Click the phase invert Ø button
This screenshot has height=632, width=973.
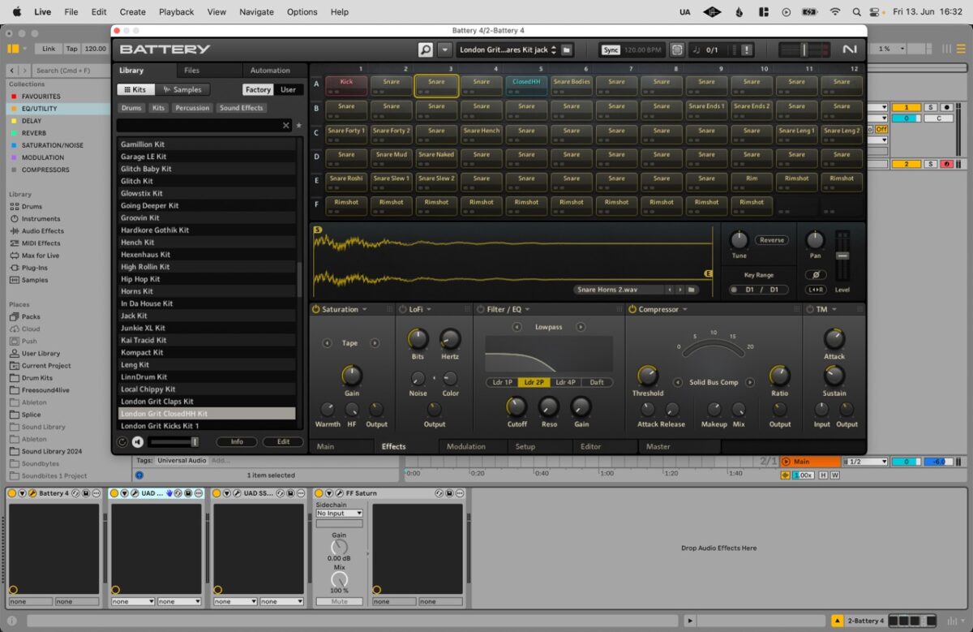[x=816, y=275]
